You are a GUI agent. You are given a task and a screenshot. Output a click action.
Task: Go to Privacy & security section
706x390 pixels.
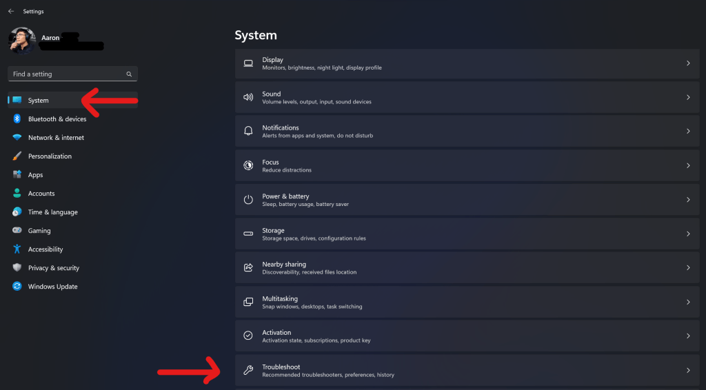[x=53, y=268]
